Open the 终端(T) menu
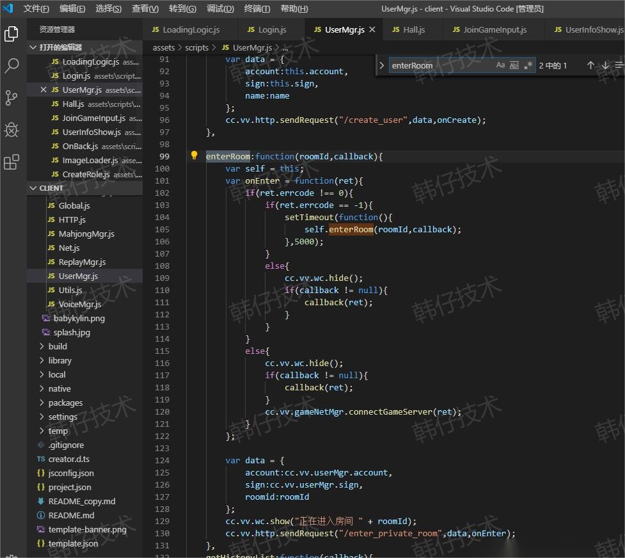 click(257, 8)
